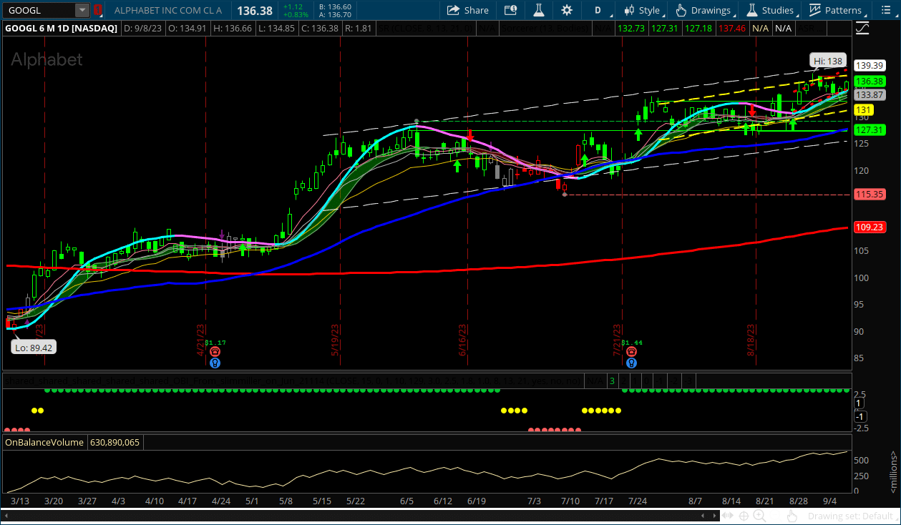The height and width of the screenshot is (525, 901).
Task: Click the millions label on OBV axis
Action: pyautogui.click(x=893, y=471)
